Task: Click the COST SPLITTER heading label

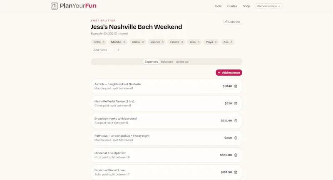Action: click(x=103, y=20)
